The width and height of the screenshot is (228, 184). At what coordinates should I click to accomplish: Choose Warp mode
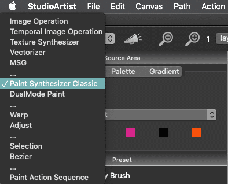coord(52,115)
